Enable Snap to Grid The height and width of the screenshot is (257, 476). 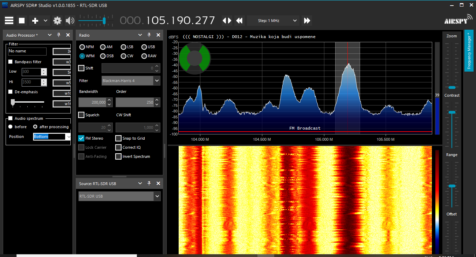pyautogui.click(x=118, y=138)
